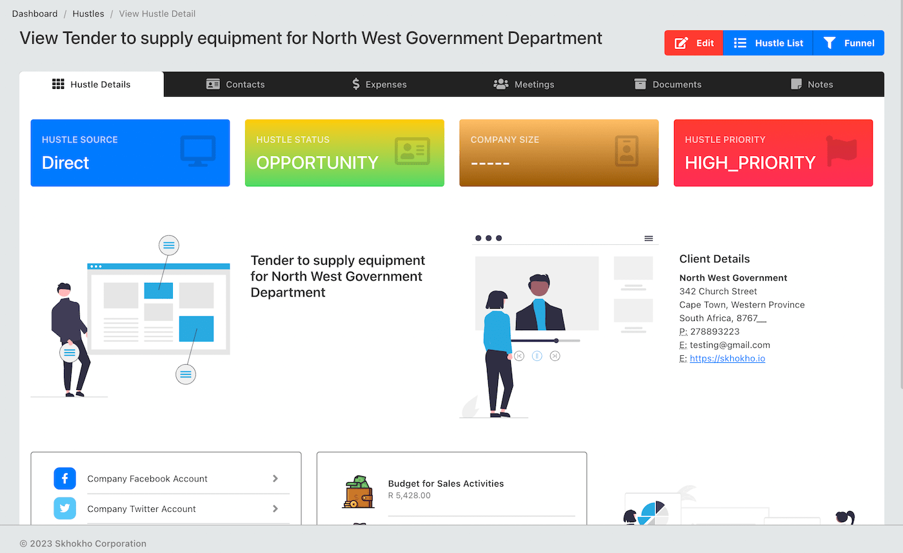Click the contact card icon on Contacts tab
This screenshot has height=553, width=903.
[213, 84]
